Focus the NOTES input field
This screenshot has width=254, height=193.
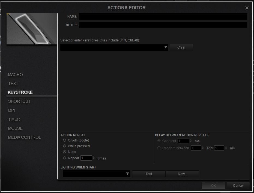point(163,25)
